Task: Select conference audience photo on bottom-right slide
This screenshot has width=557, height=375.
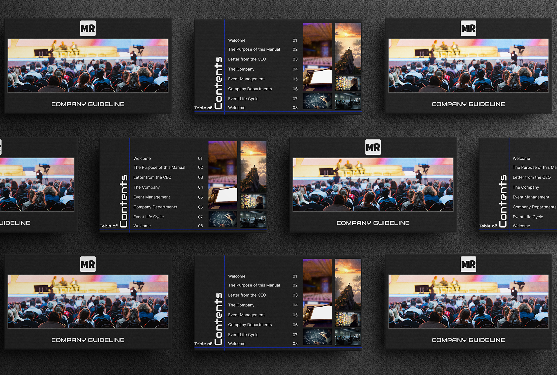Action: click(x=468, y=302)
